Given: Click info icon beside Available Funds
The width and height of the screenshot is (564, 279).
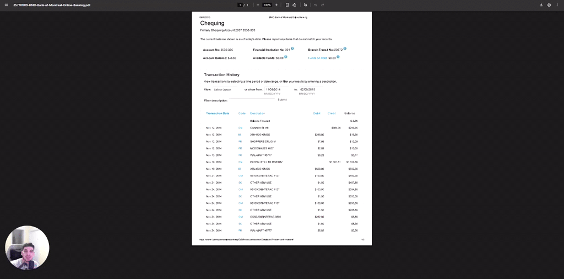Looking at the screenshot, I should pyautogui.click(x=286, y=57).
